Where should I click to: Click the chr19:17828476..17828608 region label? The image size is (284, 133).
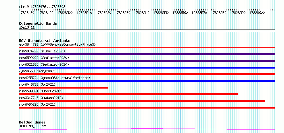coord(42,7)
